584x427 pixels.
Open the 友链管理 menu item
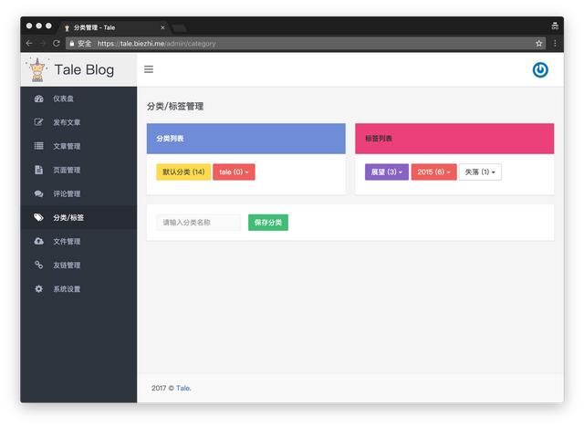point(78,265)
